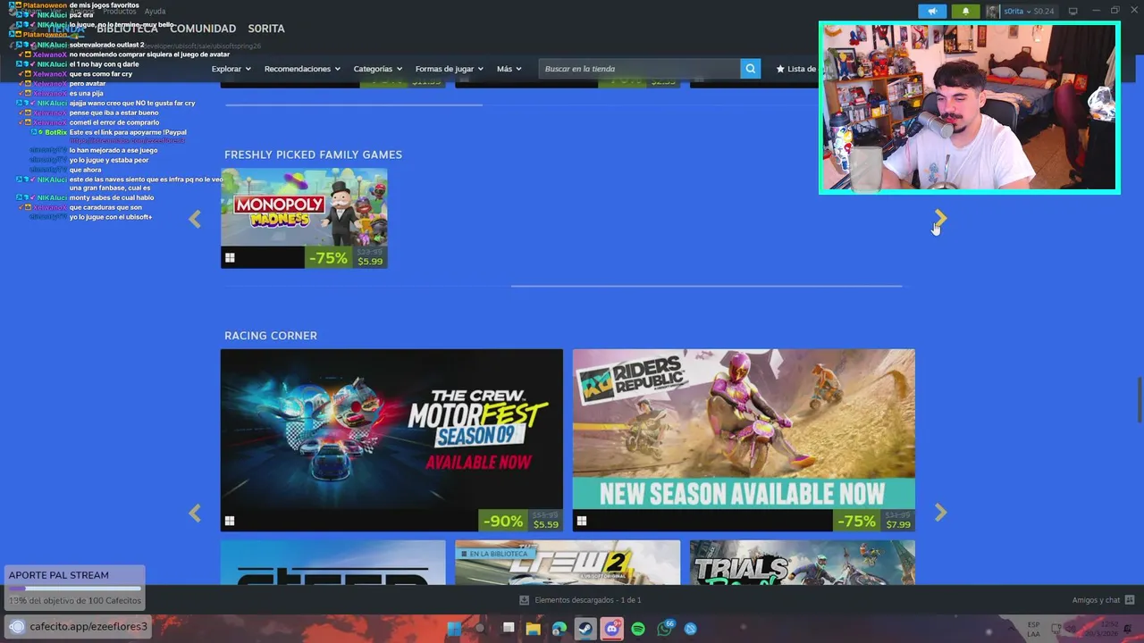Viewport: 1144px width, 643px height.
Task: Open Task View from the taskbar
Action: (508, 629)
